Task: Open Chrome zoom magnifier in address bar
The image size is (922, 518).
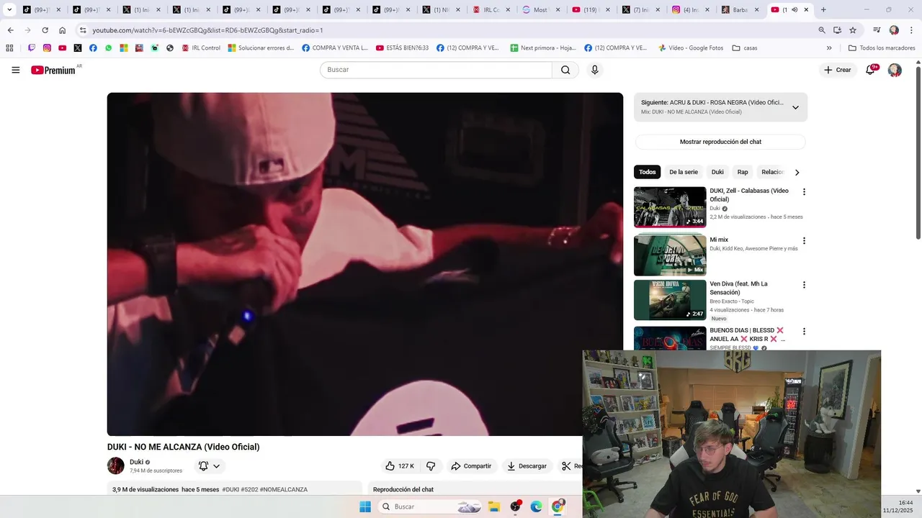Action: (822, 30)
